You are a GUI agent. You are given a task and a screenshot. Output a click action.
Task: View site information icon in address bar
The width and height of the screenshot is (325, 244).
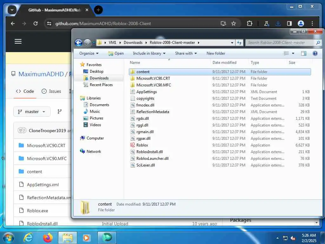49,24
